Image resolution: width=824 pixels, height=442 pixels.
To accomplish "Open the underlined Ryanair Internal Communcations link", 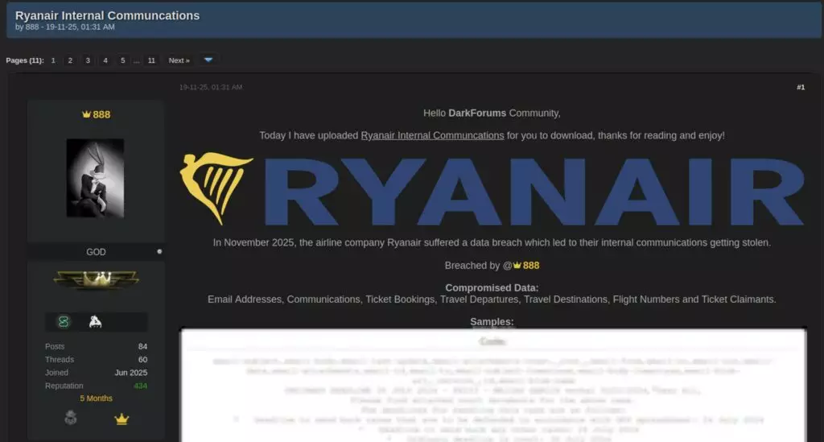I will 432,135.
